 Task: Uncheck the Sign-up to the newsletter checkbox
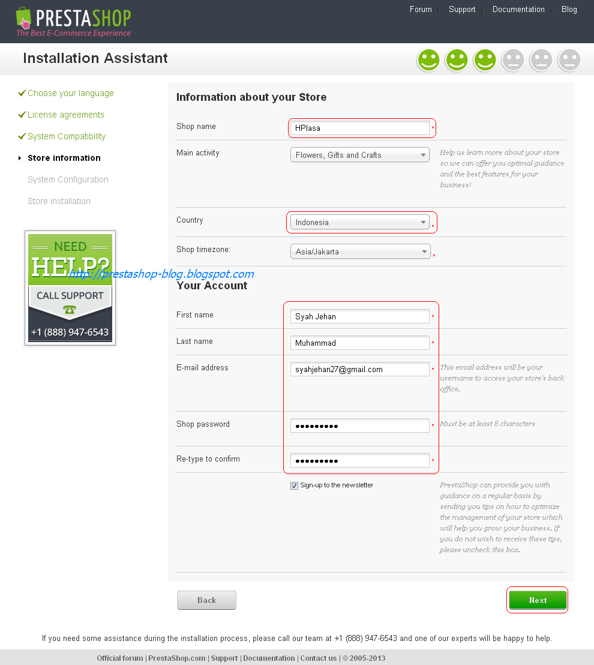[294, 486]
